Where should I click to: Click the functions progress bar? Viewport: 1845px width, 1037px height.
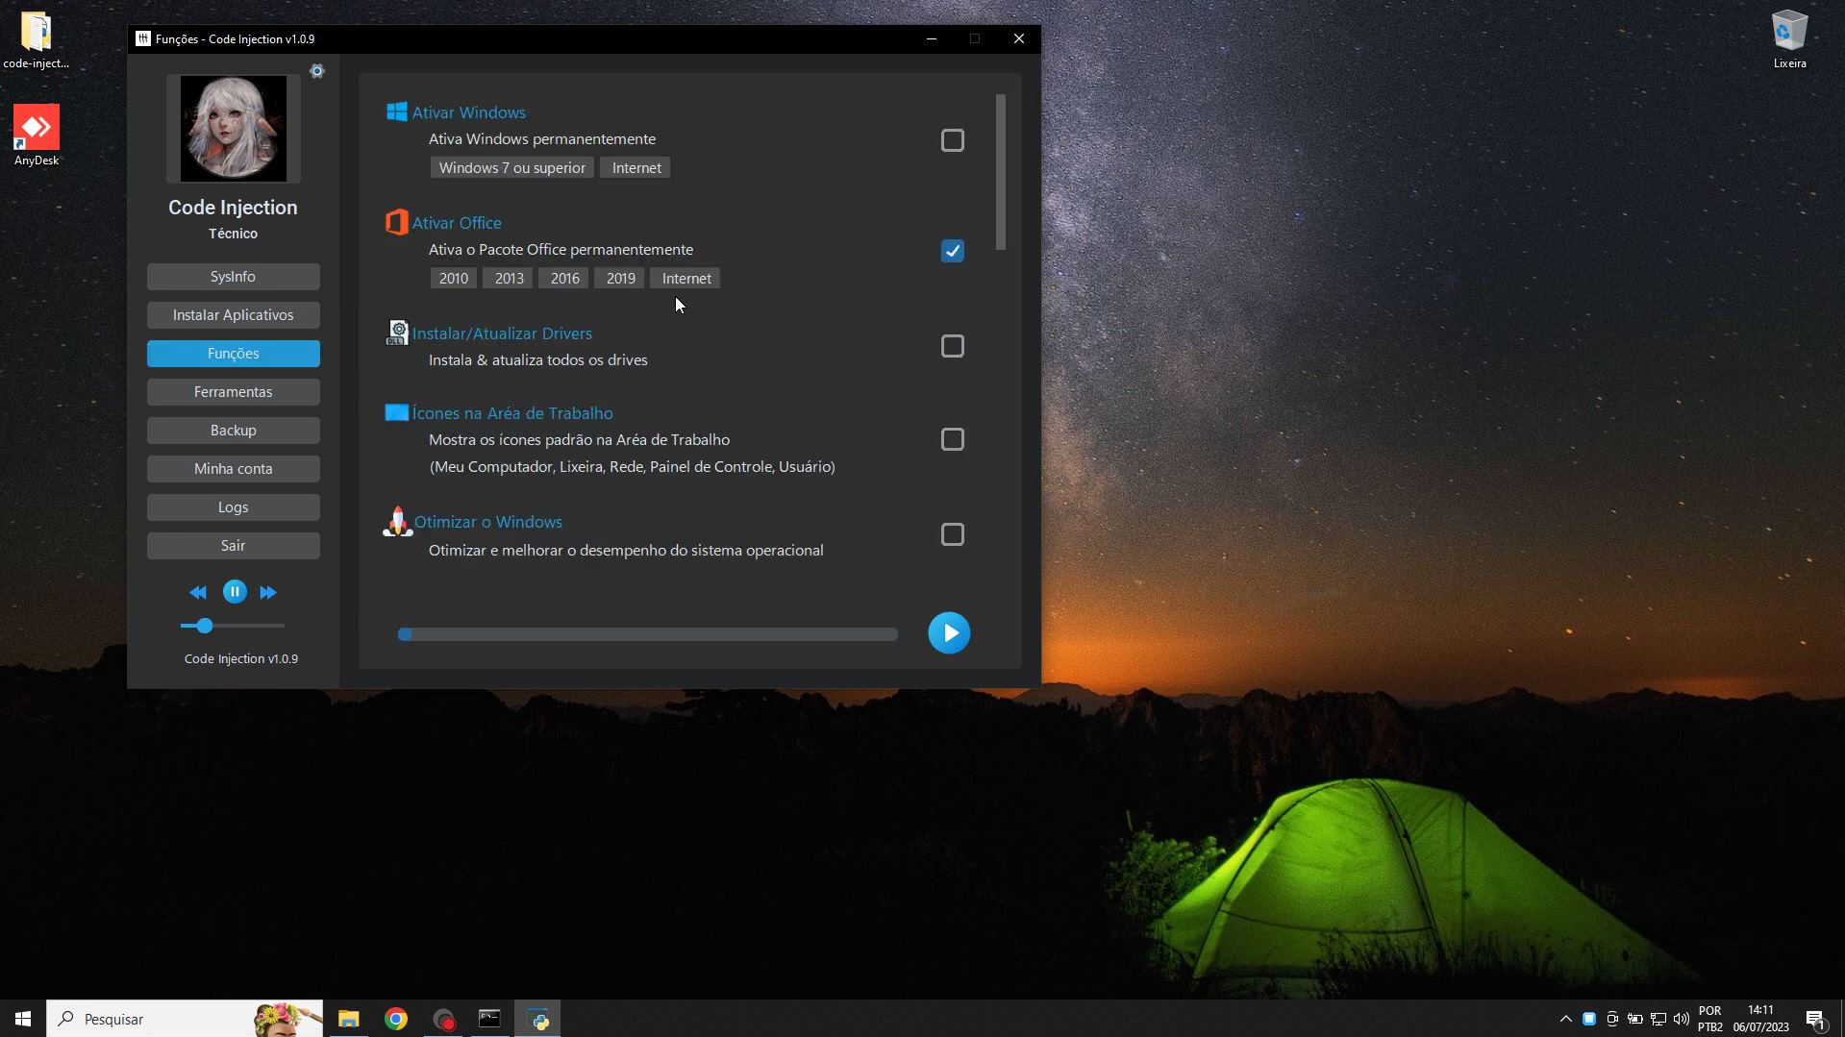click(648, 634)
